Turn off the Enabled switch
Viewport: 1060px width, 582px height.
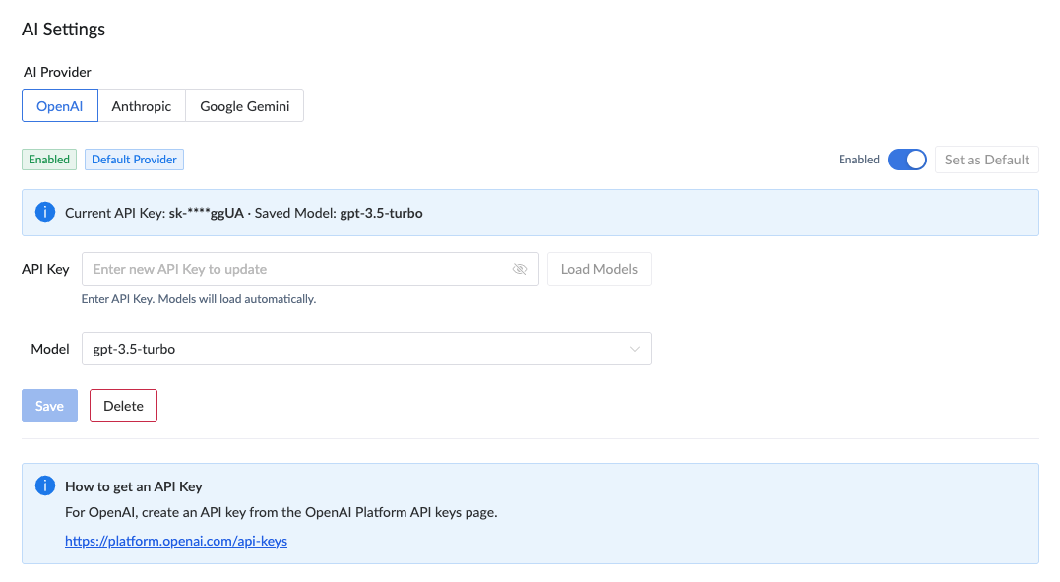906,160
